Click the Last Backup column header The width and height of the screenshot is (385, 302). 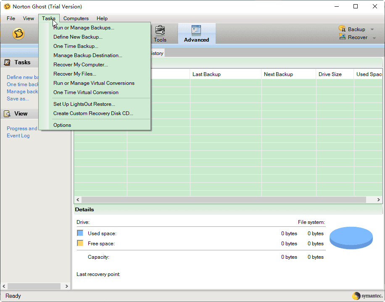click(x=206, y=74)
